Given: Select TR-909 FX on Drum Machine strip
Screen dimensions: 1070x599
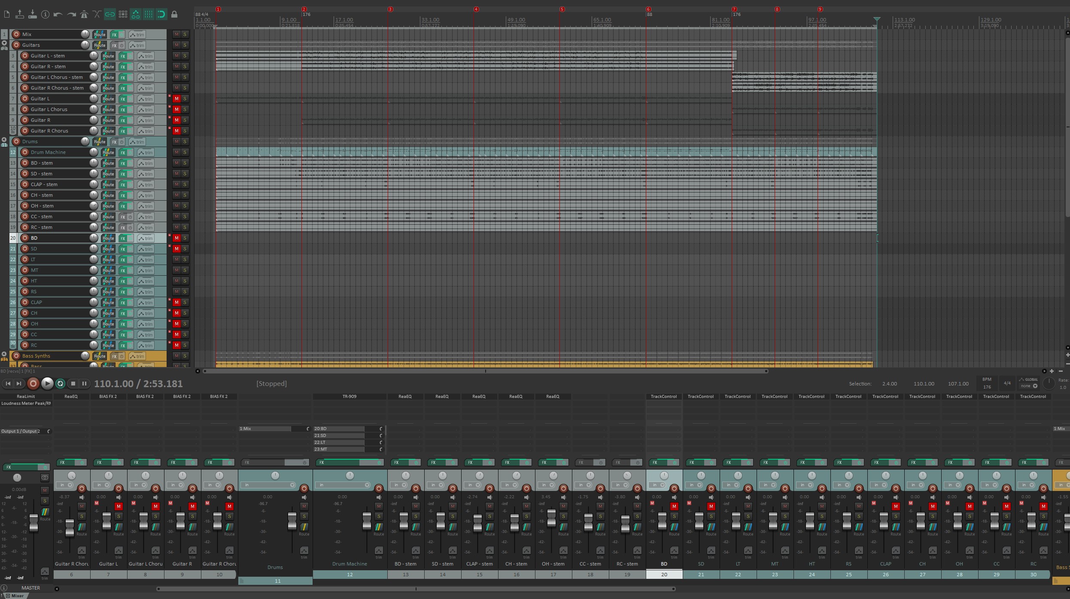Looking at the screenshot, I should 350,397.
